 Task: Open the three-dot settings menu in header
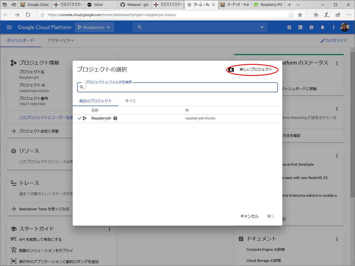coord(334,27)
